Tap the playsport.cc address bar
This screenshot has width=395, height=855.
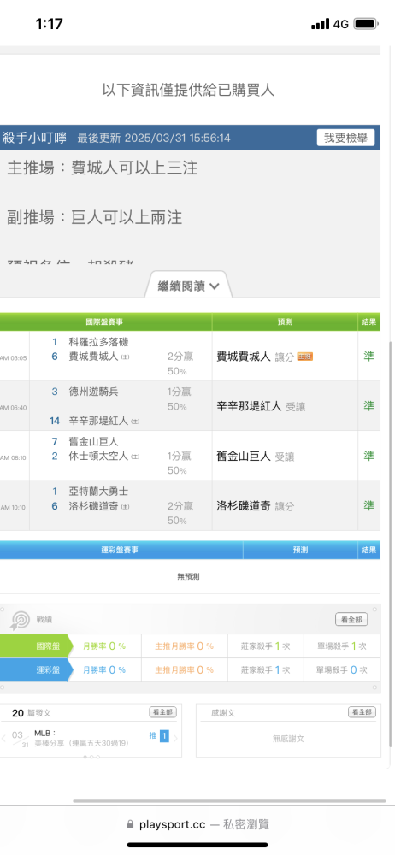pyautogui.click(x=197, y=824)
